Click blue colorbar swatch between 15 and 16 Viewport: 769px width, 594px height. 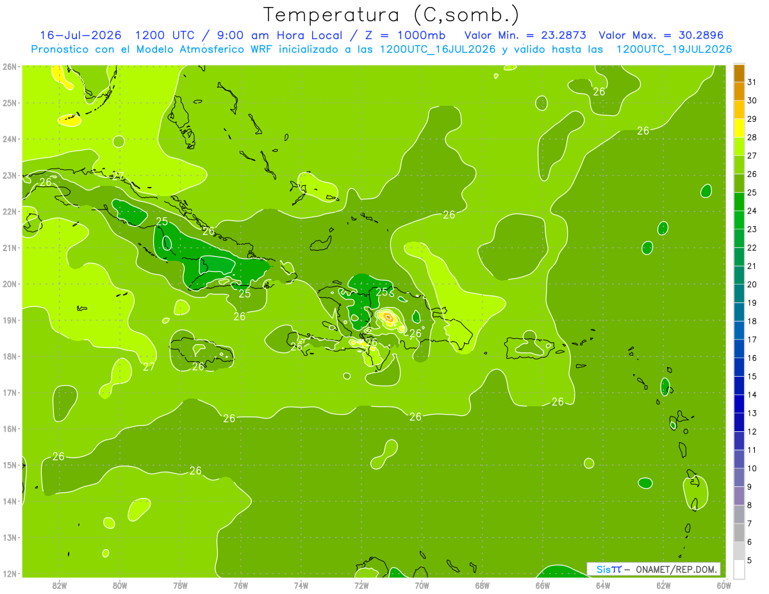click(739, 367)
